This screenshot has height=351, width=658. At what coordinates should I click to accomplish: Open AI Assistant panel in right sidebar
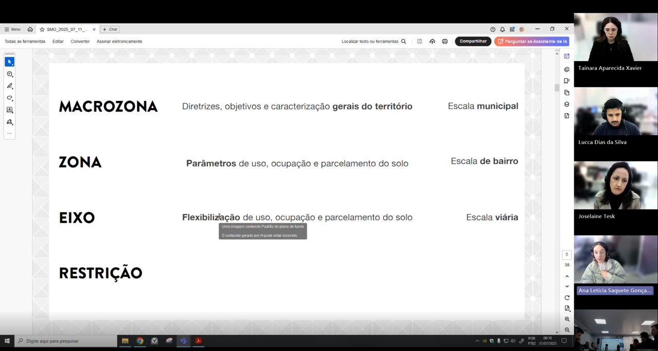click(x=566, y=56)
